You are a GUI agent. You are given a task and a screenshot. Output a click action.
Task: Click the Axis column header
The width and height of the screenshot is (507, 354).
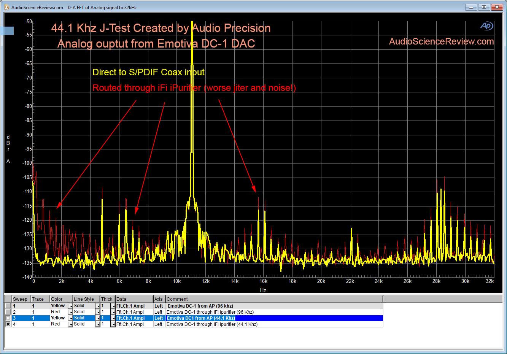point(159,299)
